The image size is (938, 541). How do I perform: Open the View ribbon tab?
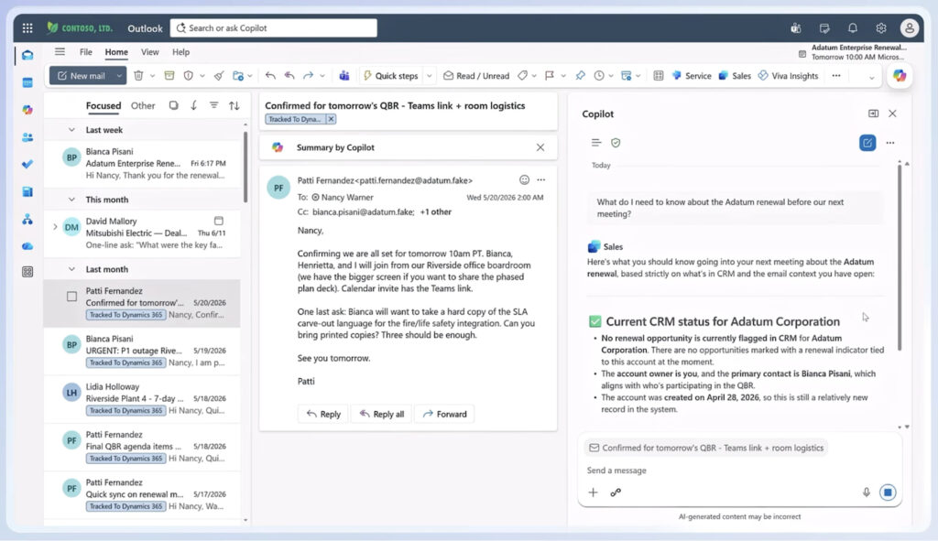click(149, 52)
